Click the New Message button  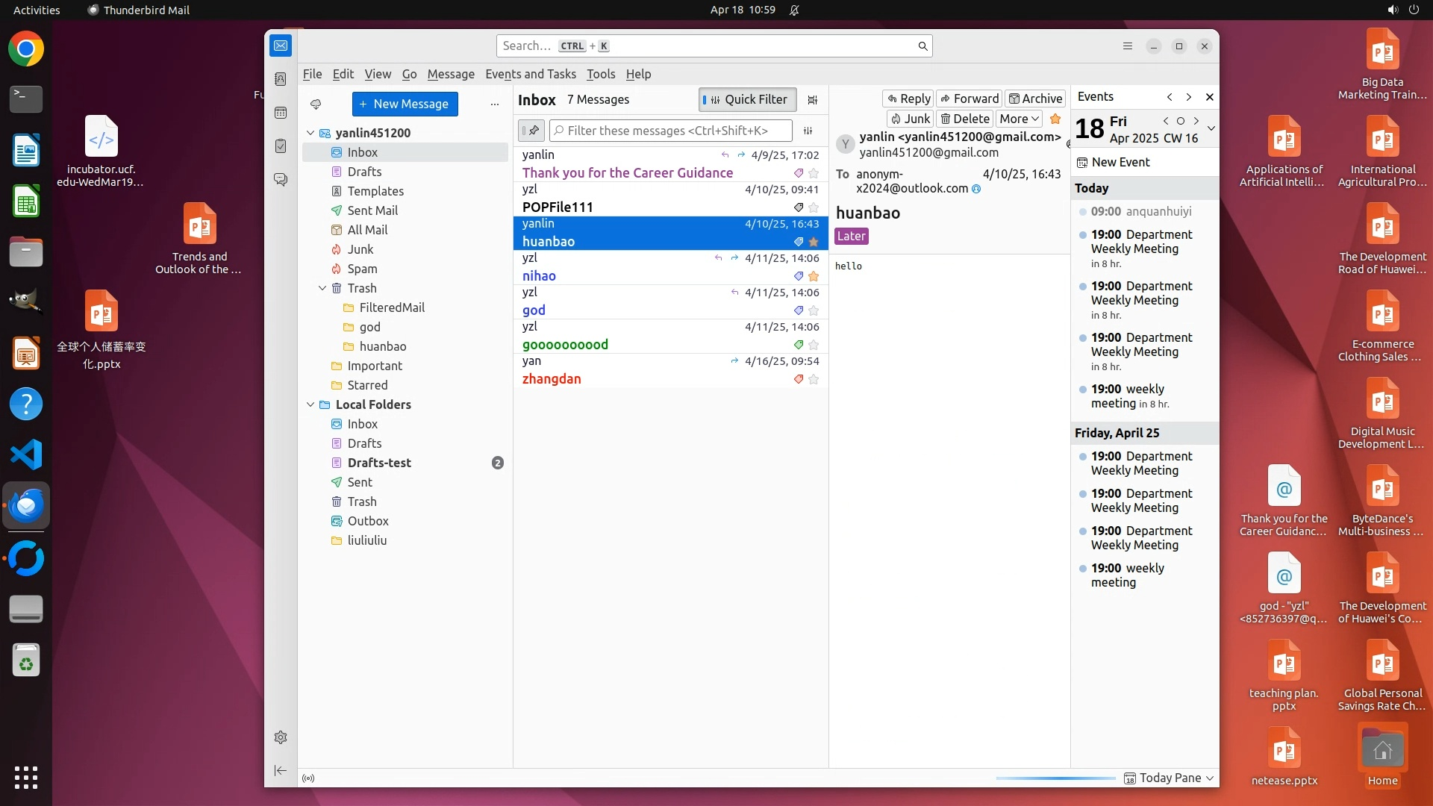coord(405,104)
